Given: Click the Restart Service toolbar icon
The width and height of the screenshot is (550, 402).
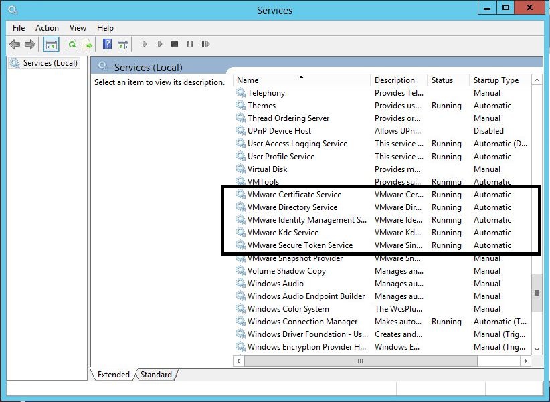Looking at the screenshot, I should pos(205,45).
